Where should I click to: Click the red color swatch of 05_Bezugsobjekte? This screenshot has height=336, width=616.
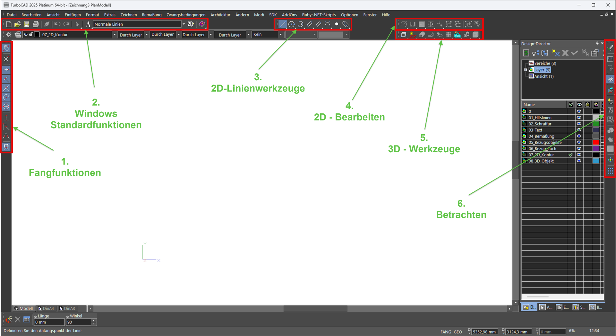coord(595,142)
